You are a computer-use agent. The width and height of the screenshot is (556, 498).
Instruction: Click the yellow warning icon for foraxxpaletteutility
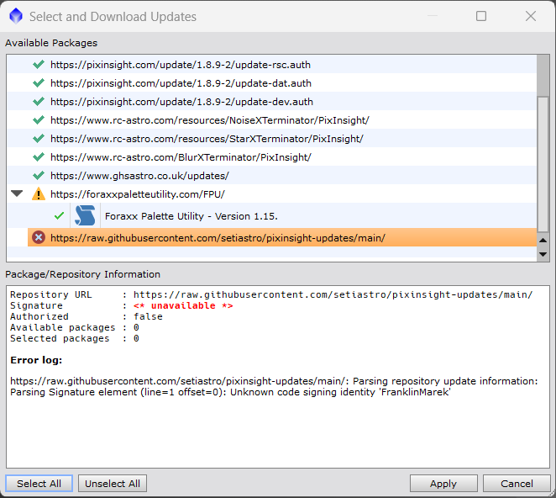[39, 194]
